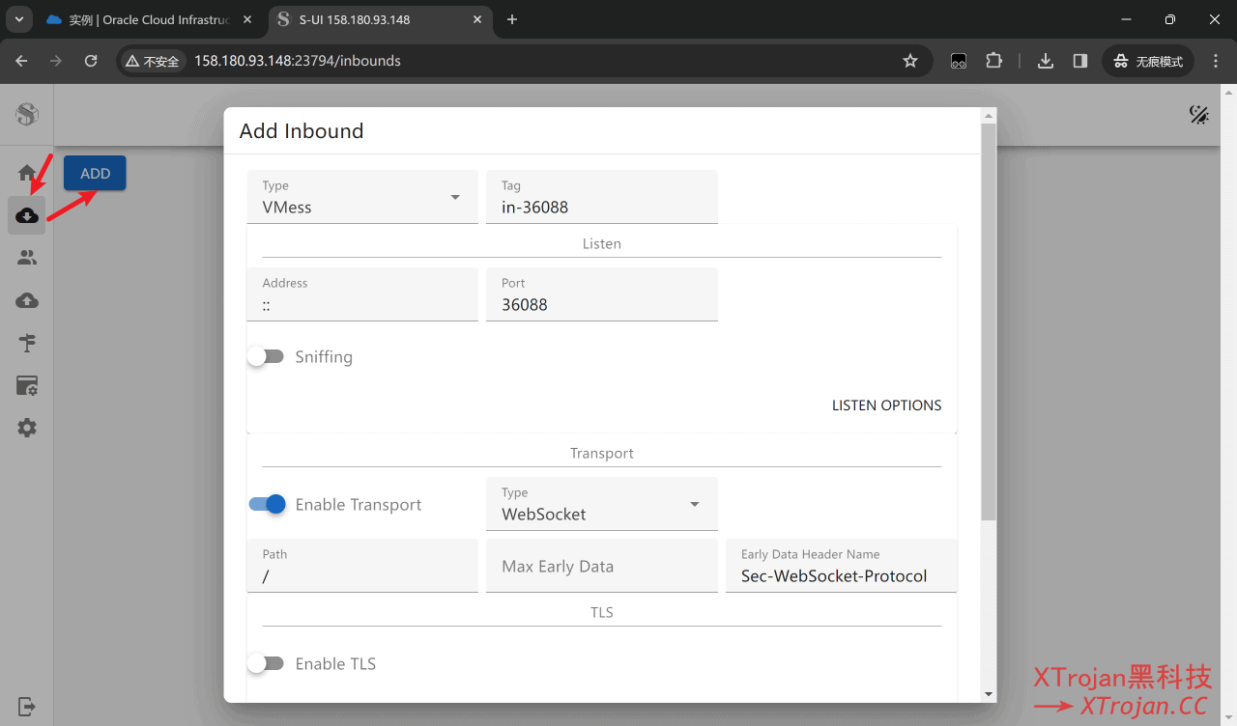Click the LISTEN OPTIONS button
Image resolution: width=1237 pixels, height=726 pixels.
pos(886,405)
